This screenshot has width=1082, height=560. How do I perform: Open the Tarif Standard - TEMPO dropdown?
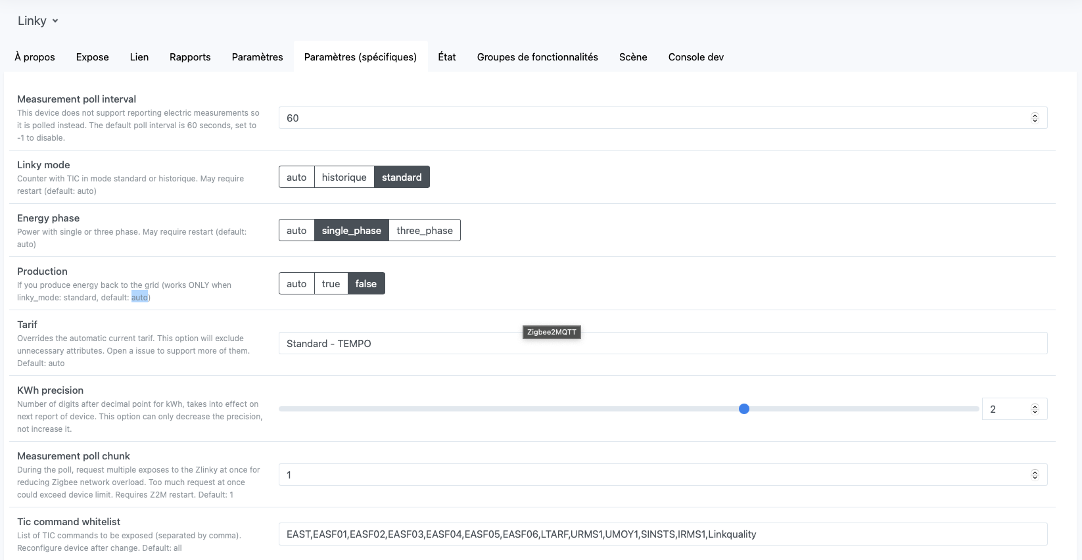[663, 344]
